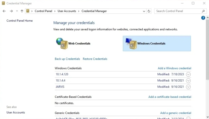Add a Windows credential
The height and width of the screenshot is (119, 209).
[x=174, y=68]
